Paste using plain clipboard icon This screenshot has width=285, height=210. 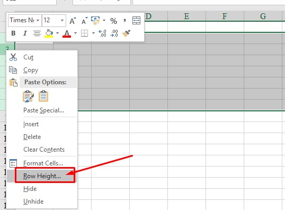[x=43, y=96]
